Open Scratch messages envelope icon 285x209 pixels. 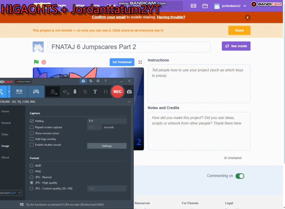[193, 6]
